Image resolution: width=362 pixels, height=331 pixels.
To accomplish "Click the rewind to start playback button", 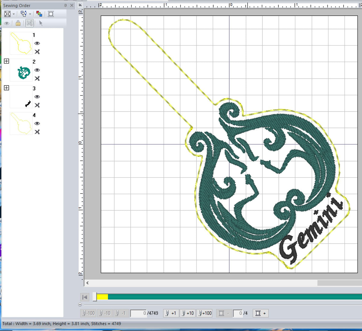I will pyautogui.click(x=85, y=297).
